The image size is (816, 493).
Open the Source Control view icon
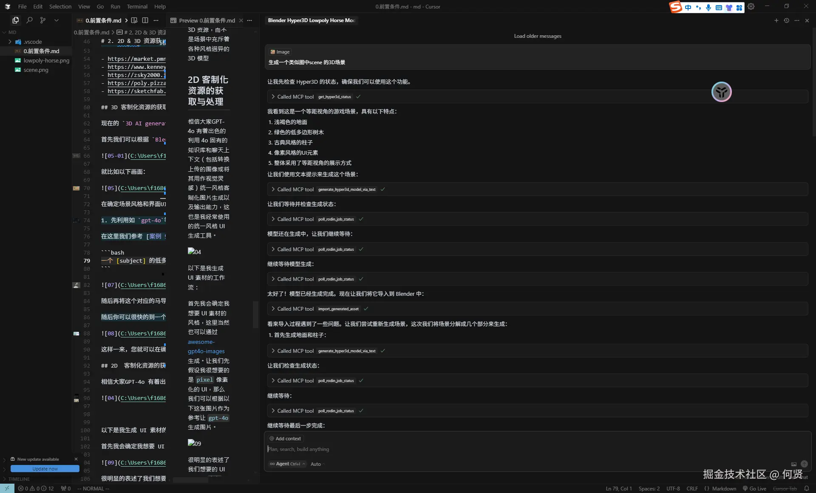(x=43, y=20)
